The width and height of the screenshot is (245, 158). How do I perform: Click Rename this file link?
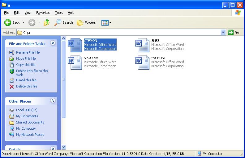coord(28,52)
